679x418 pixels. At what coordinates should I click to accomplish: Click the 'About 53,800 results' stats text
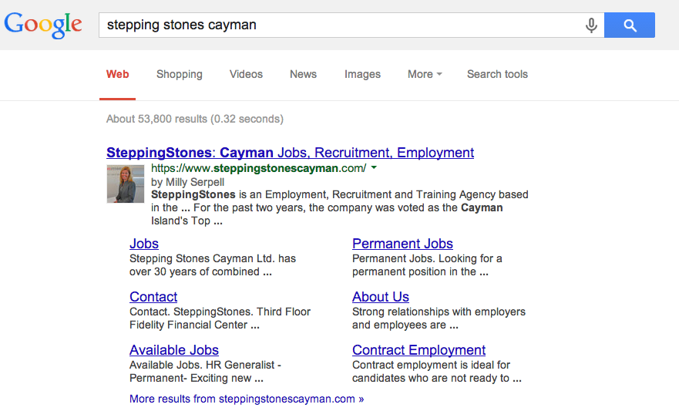[195, 119]
